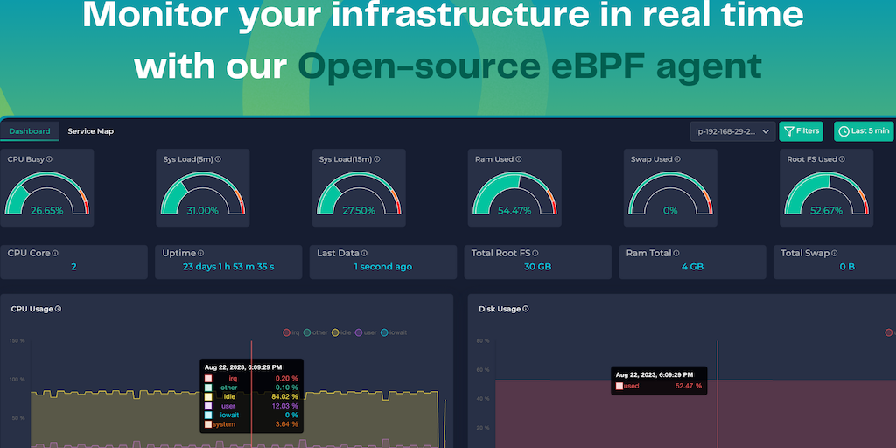Open the Filters button
Screen dimensions: 896x448
pyautogui.click(x=801, y=131)
